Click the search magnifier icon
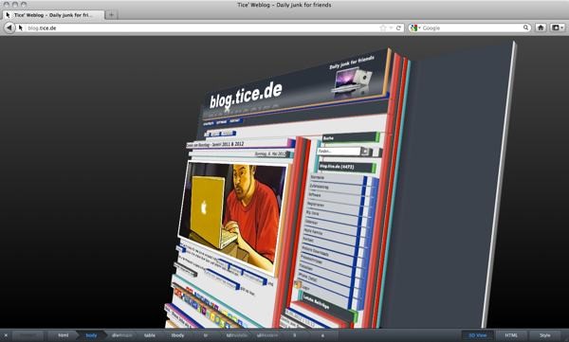569x342 pixels. point(525,27)
